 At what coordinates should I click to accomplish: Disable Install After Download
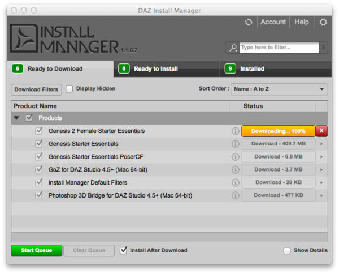click(x=123, y=250)
